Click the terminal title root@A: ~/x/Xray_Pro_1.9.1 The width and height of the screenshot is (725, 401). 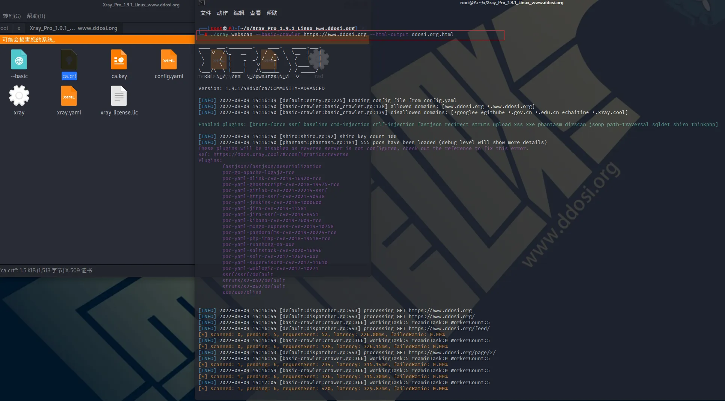[x=512, y=3]
